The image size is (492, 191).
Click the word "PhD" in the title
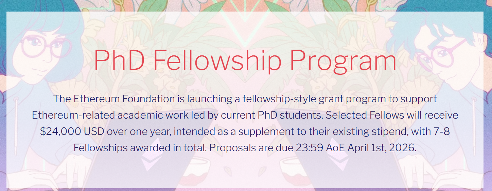[120, 61]
